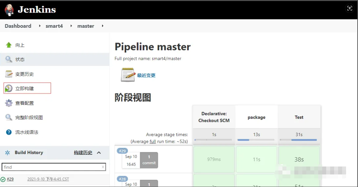Open build #29 in history list
This screenshot has width=358, height=187.
10,179
